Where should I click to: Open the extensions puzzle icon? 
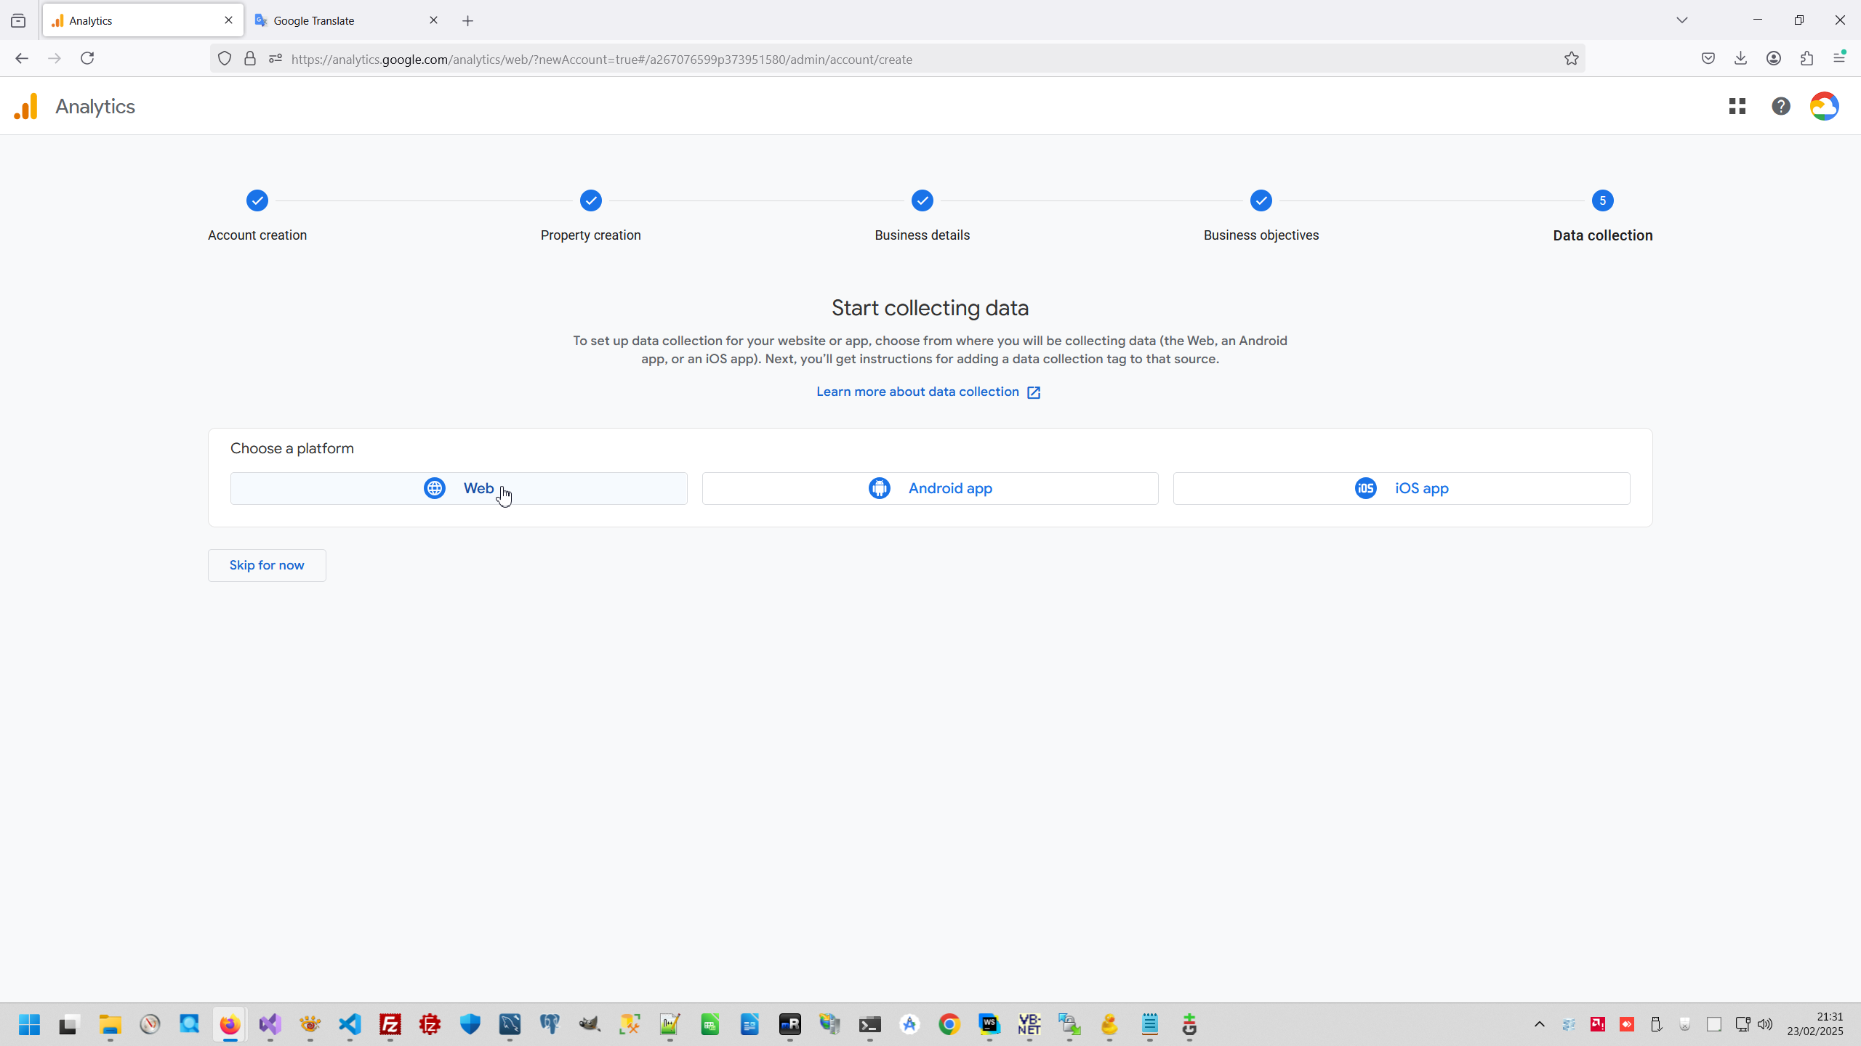pos(1806,59)
